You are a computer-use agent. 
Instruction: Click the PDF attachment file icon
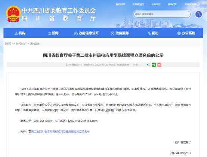(30, 131)
